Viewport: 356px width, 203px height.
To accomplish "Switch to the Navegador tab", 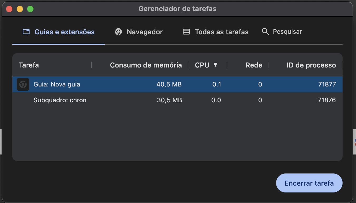I will click(x=145, y=32).
